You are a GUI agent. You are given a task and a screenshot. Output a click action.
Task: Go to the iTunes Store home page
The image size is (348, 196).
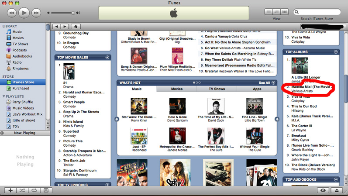[76, 27]
